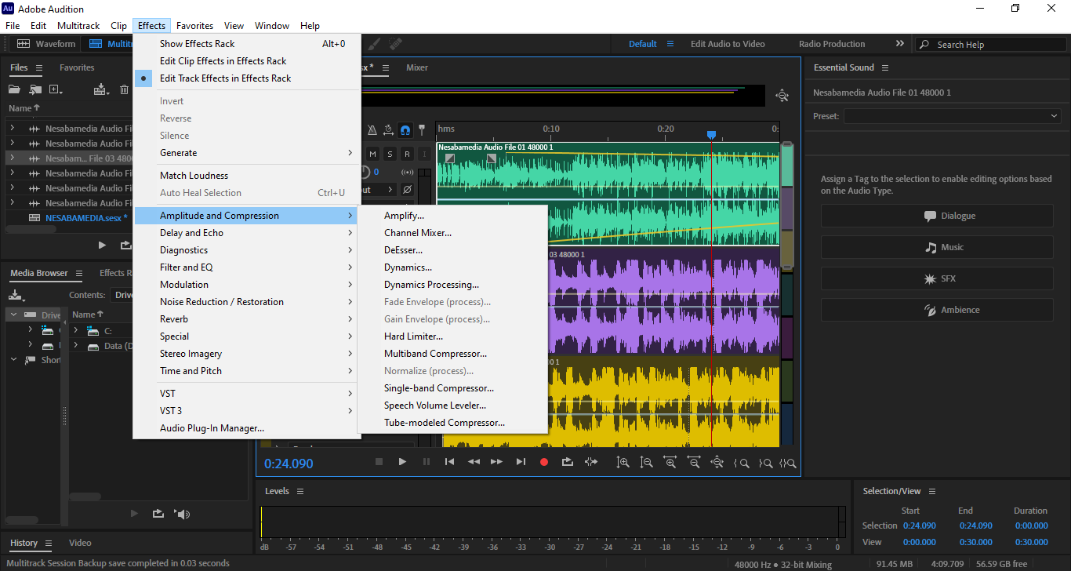Open the Favorites menu in menu bar
This screenshot has width=1071, height=571.
(x=194, y=26)
